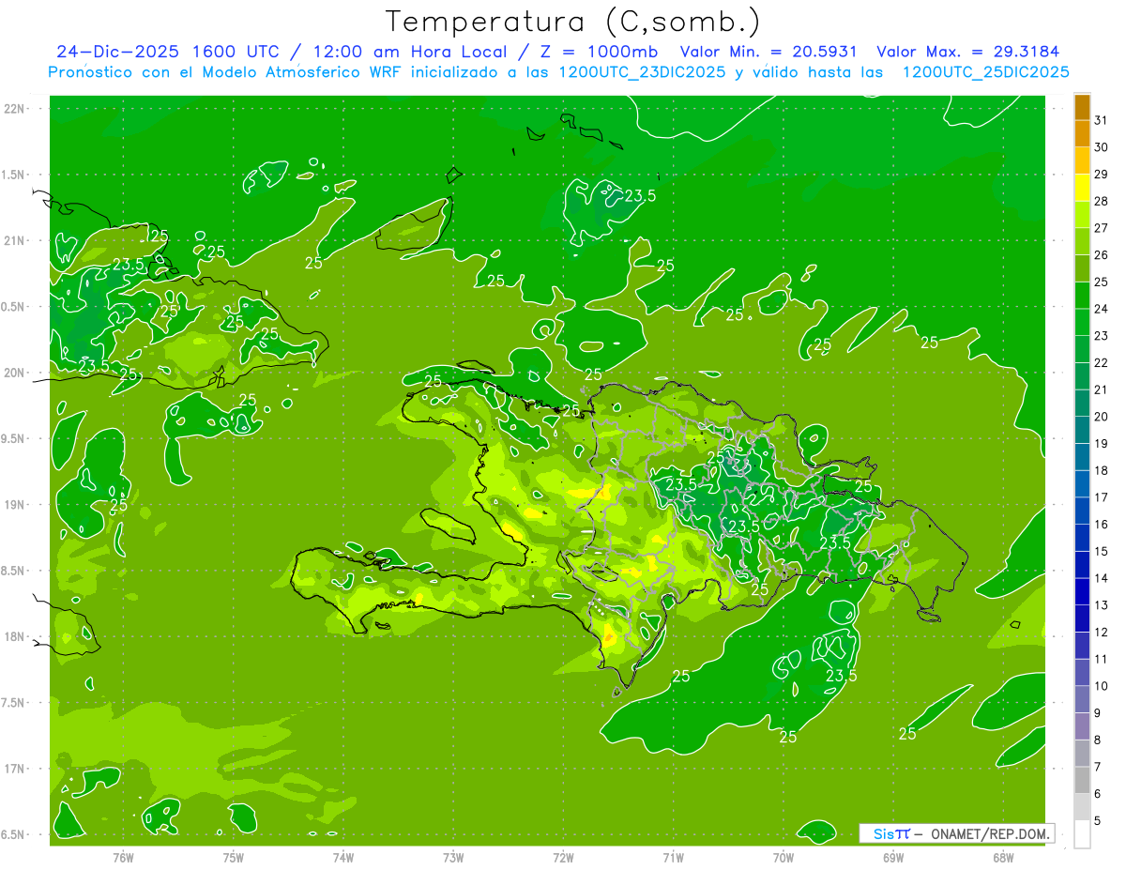Click the color scale value "12"
This screenshot has height=870, width=1126.
click(x=1102, y=633)
